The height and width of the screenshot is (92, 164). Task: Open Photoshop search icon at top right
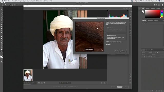coord(157,5)
